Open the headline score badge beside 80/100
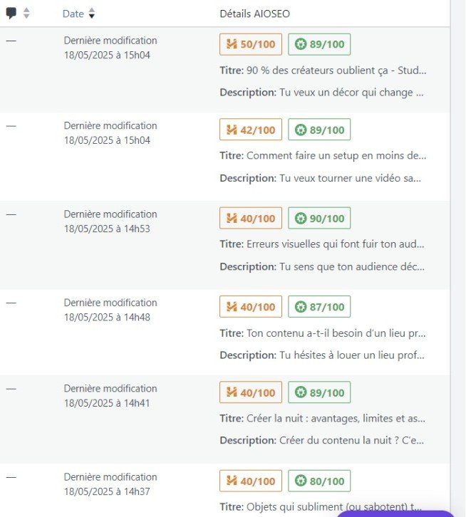This screenshot has width=466, height=517. click(x=251, y=481)
